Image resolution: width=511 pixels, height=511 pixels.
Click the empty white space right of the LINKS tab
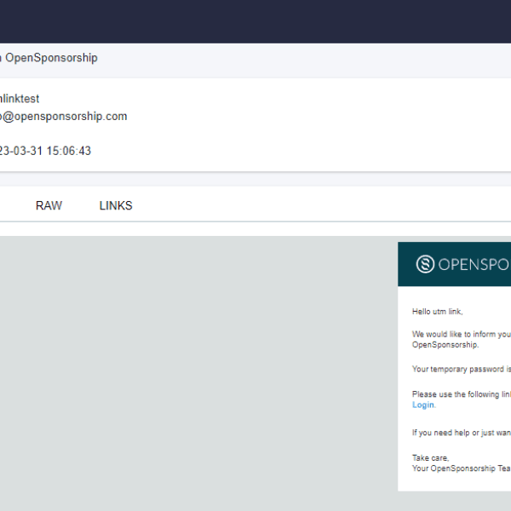(324, 206)
